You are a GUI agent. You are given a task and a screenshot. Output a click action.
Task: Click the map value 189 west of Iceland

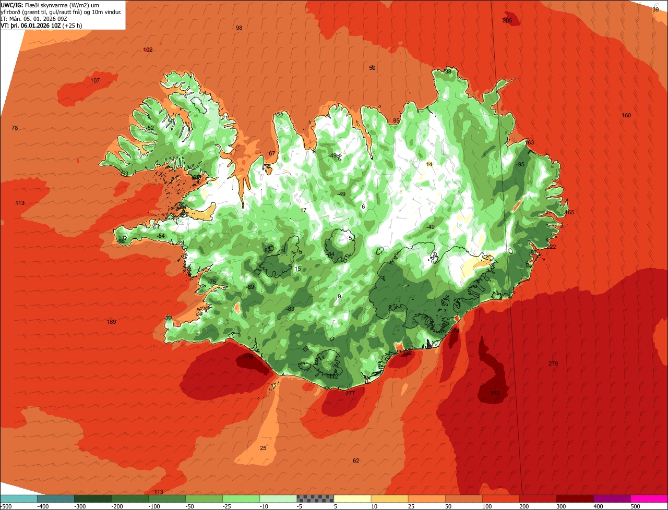pyautogui.click(x=111, y=322)
